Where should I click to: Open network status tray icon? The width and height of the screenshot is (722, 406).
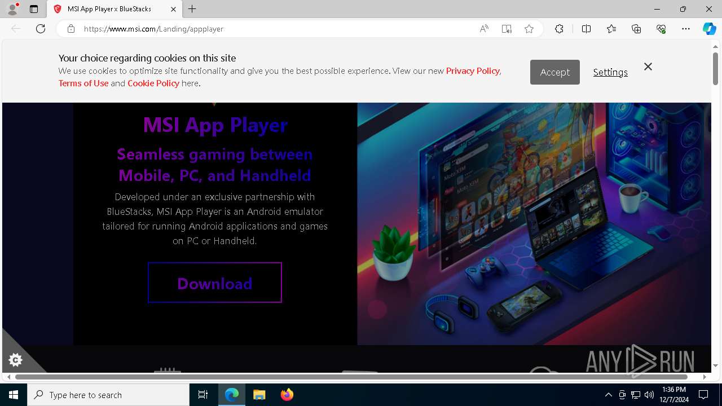tap(635, 395)
